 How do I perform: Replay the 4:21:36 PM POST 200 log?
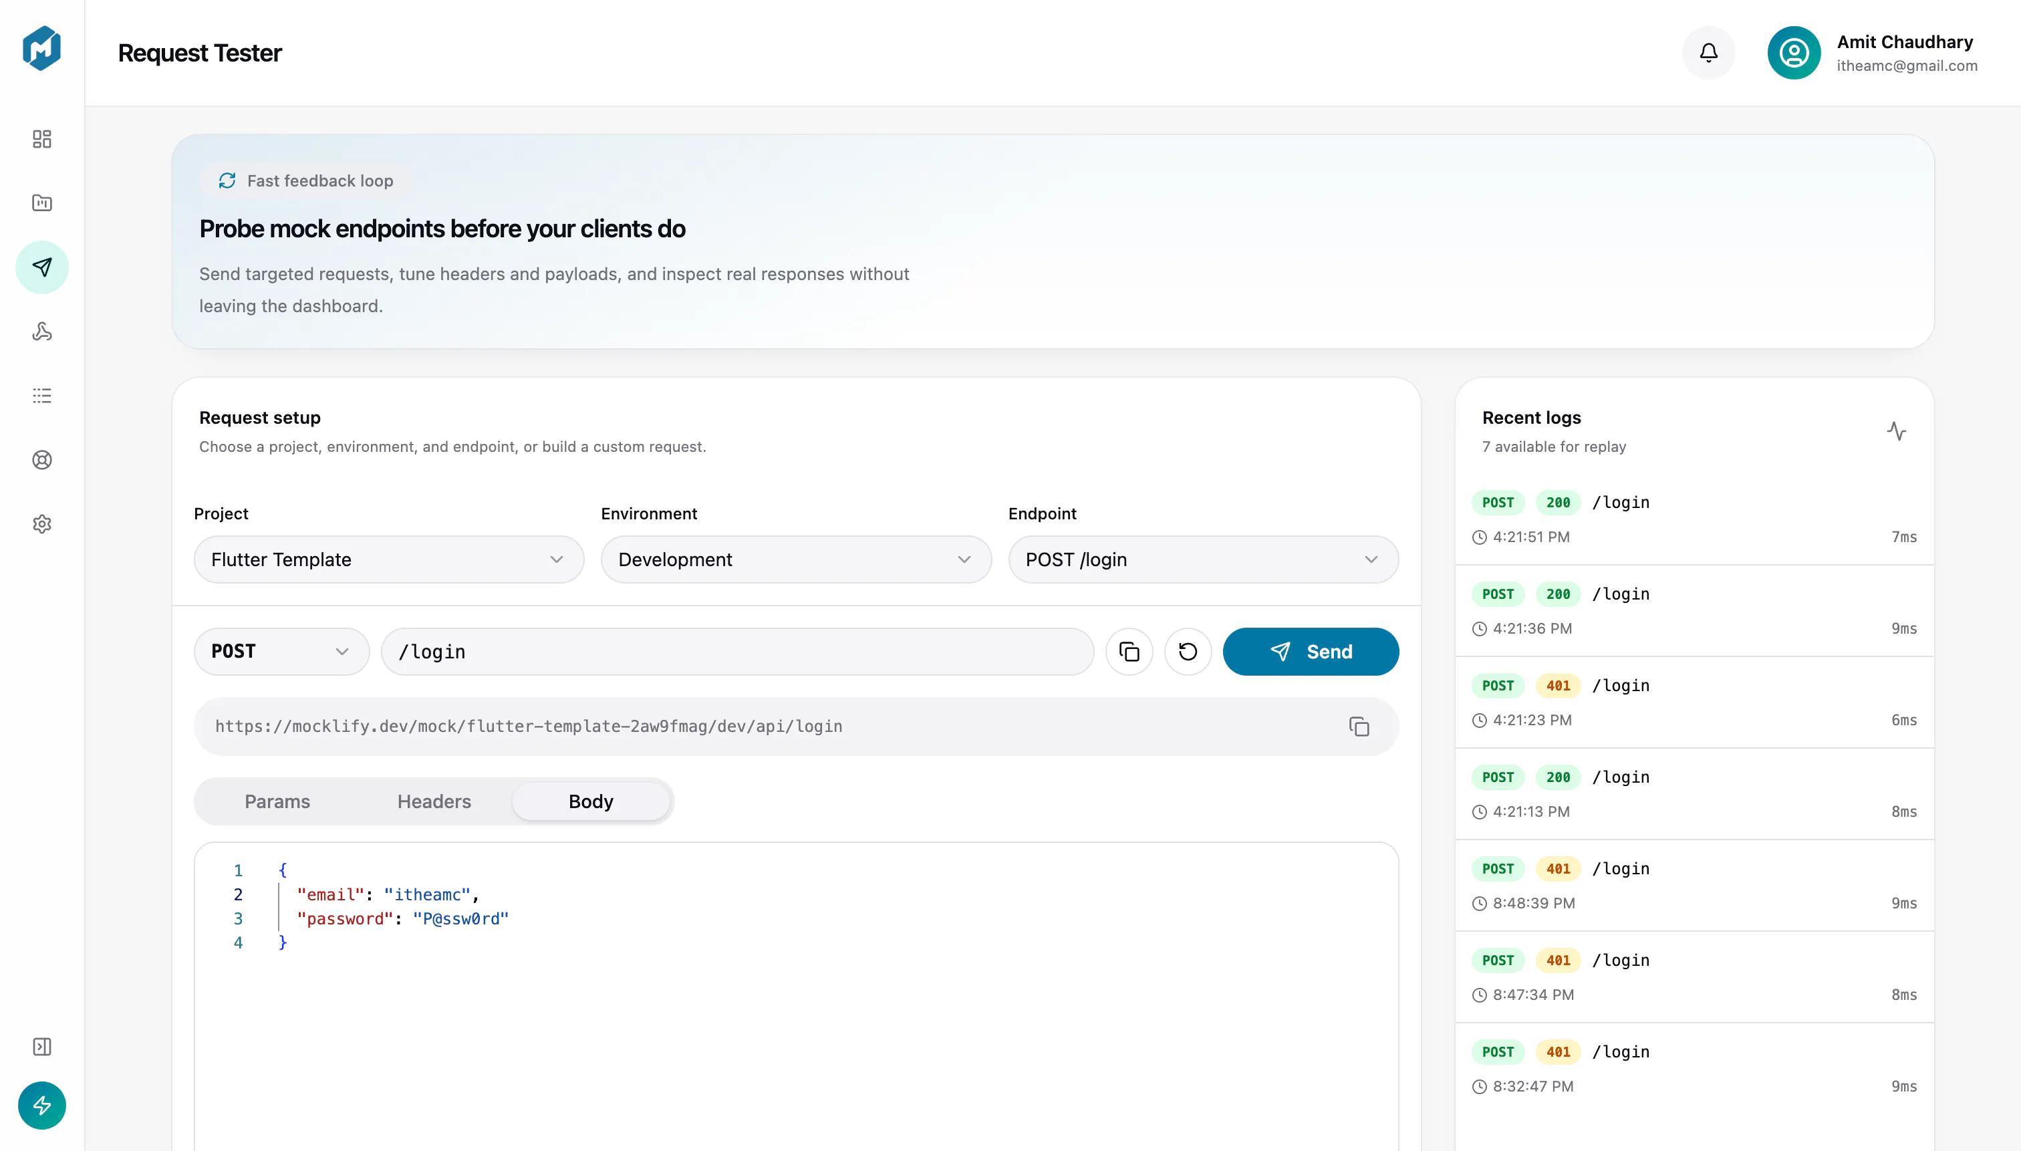(1694, 611)
